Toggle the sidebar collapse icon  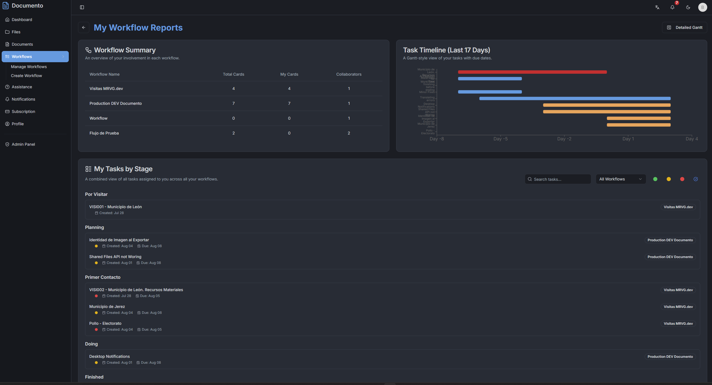pyautogui.click(x=82, y=7)
